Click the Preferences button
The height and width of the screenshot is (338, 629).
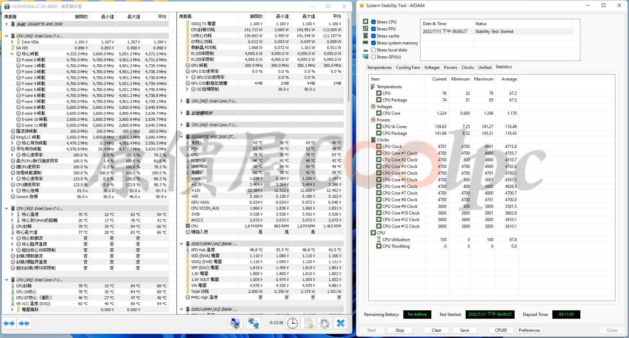(x=529, y=330)
